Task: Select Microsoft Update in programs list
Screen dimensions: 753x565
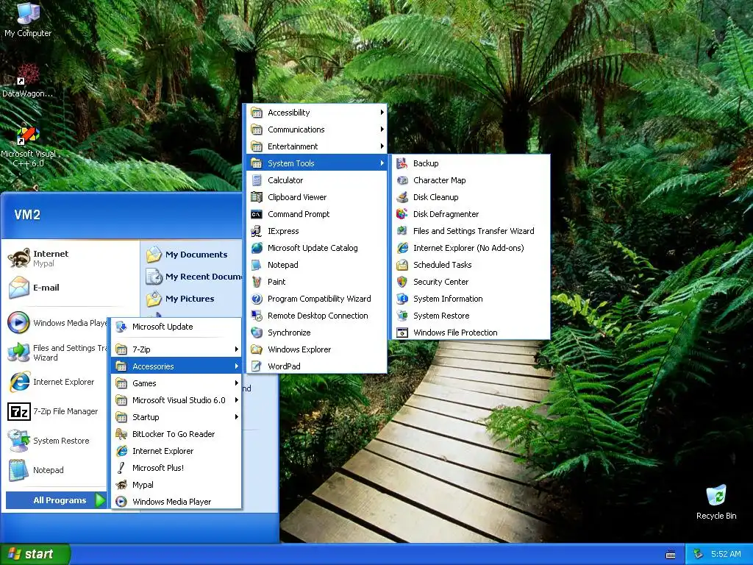Action: pos(176,327)
